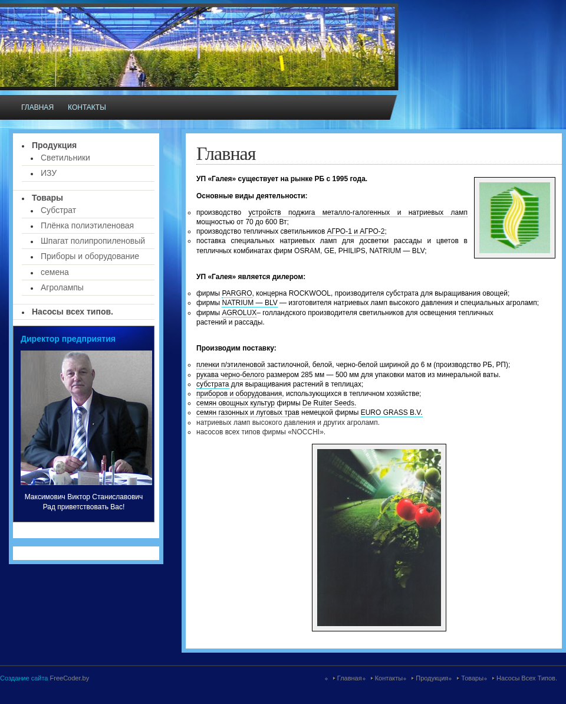566x704 pixels.
Task: Open the Светильники sidebar item
Action: point(65,158)
